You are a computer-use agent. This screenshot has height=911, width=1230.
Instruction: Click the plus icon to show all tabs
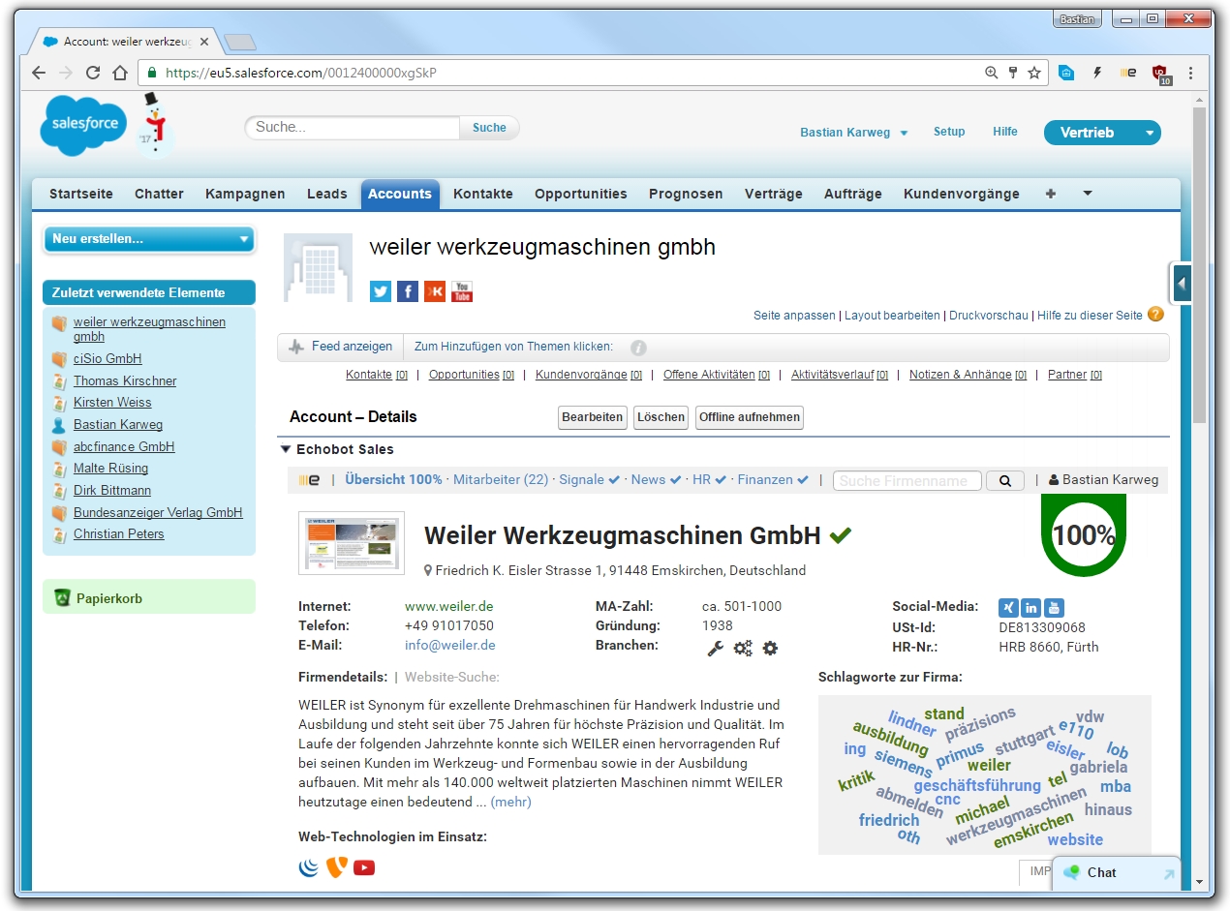click(x=1051, y=194)
